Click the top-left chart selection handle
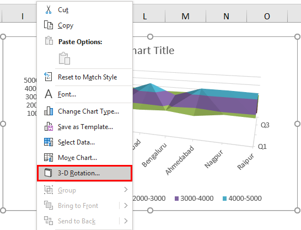 [3, 36]
